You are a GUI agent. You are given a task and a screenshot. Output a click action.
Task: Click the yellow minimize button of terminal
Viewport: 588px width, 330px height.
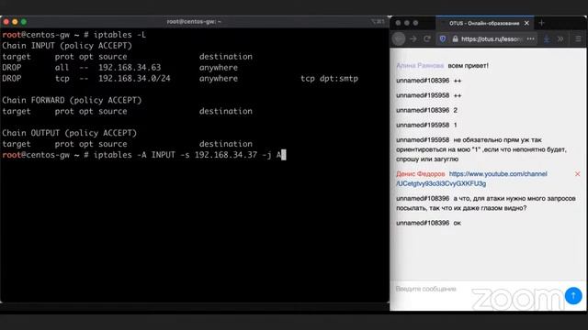coord(15,22)
